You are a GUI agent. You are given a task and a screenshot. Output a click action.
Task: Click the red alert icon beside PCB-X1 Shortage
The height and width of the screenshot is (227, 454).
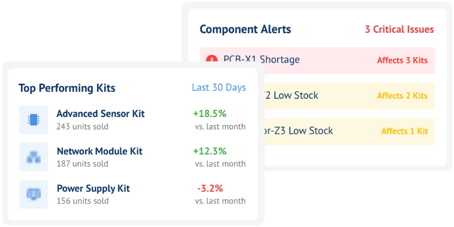pyautogui.click(x=212, y=59)
